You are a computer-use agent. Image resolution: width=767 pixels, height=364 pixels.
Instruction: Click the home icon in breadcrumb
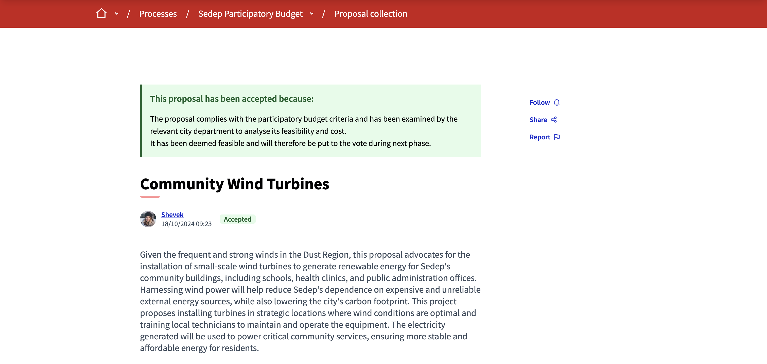click(101, 13)
